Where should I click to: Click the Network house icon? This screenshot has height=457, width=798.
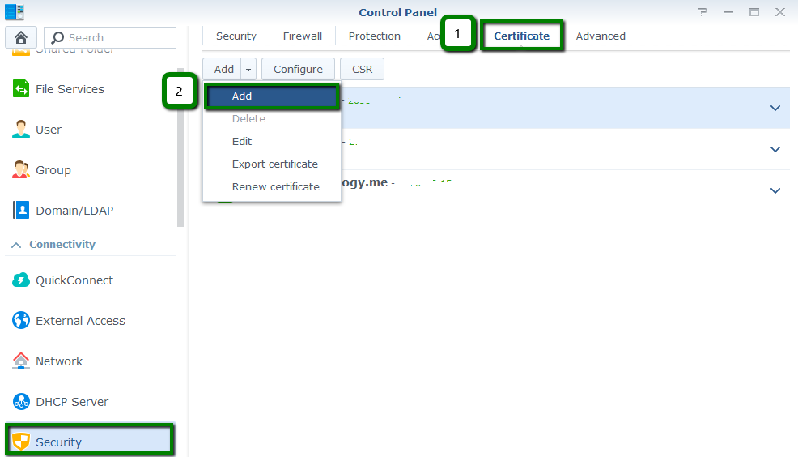click(21, 361)
